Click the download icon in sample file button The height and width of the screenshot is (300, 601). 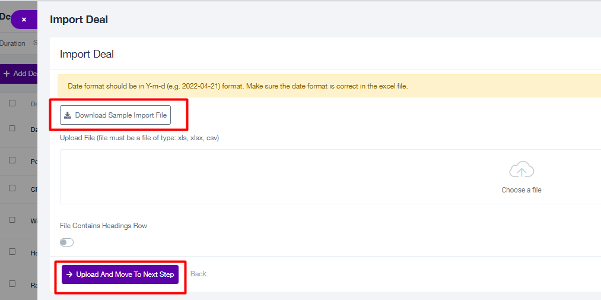click(x=68, y=115)
